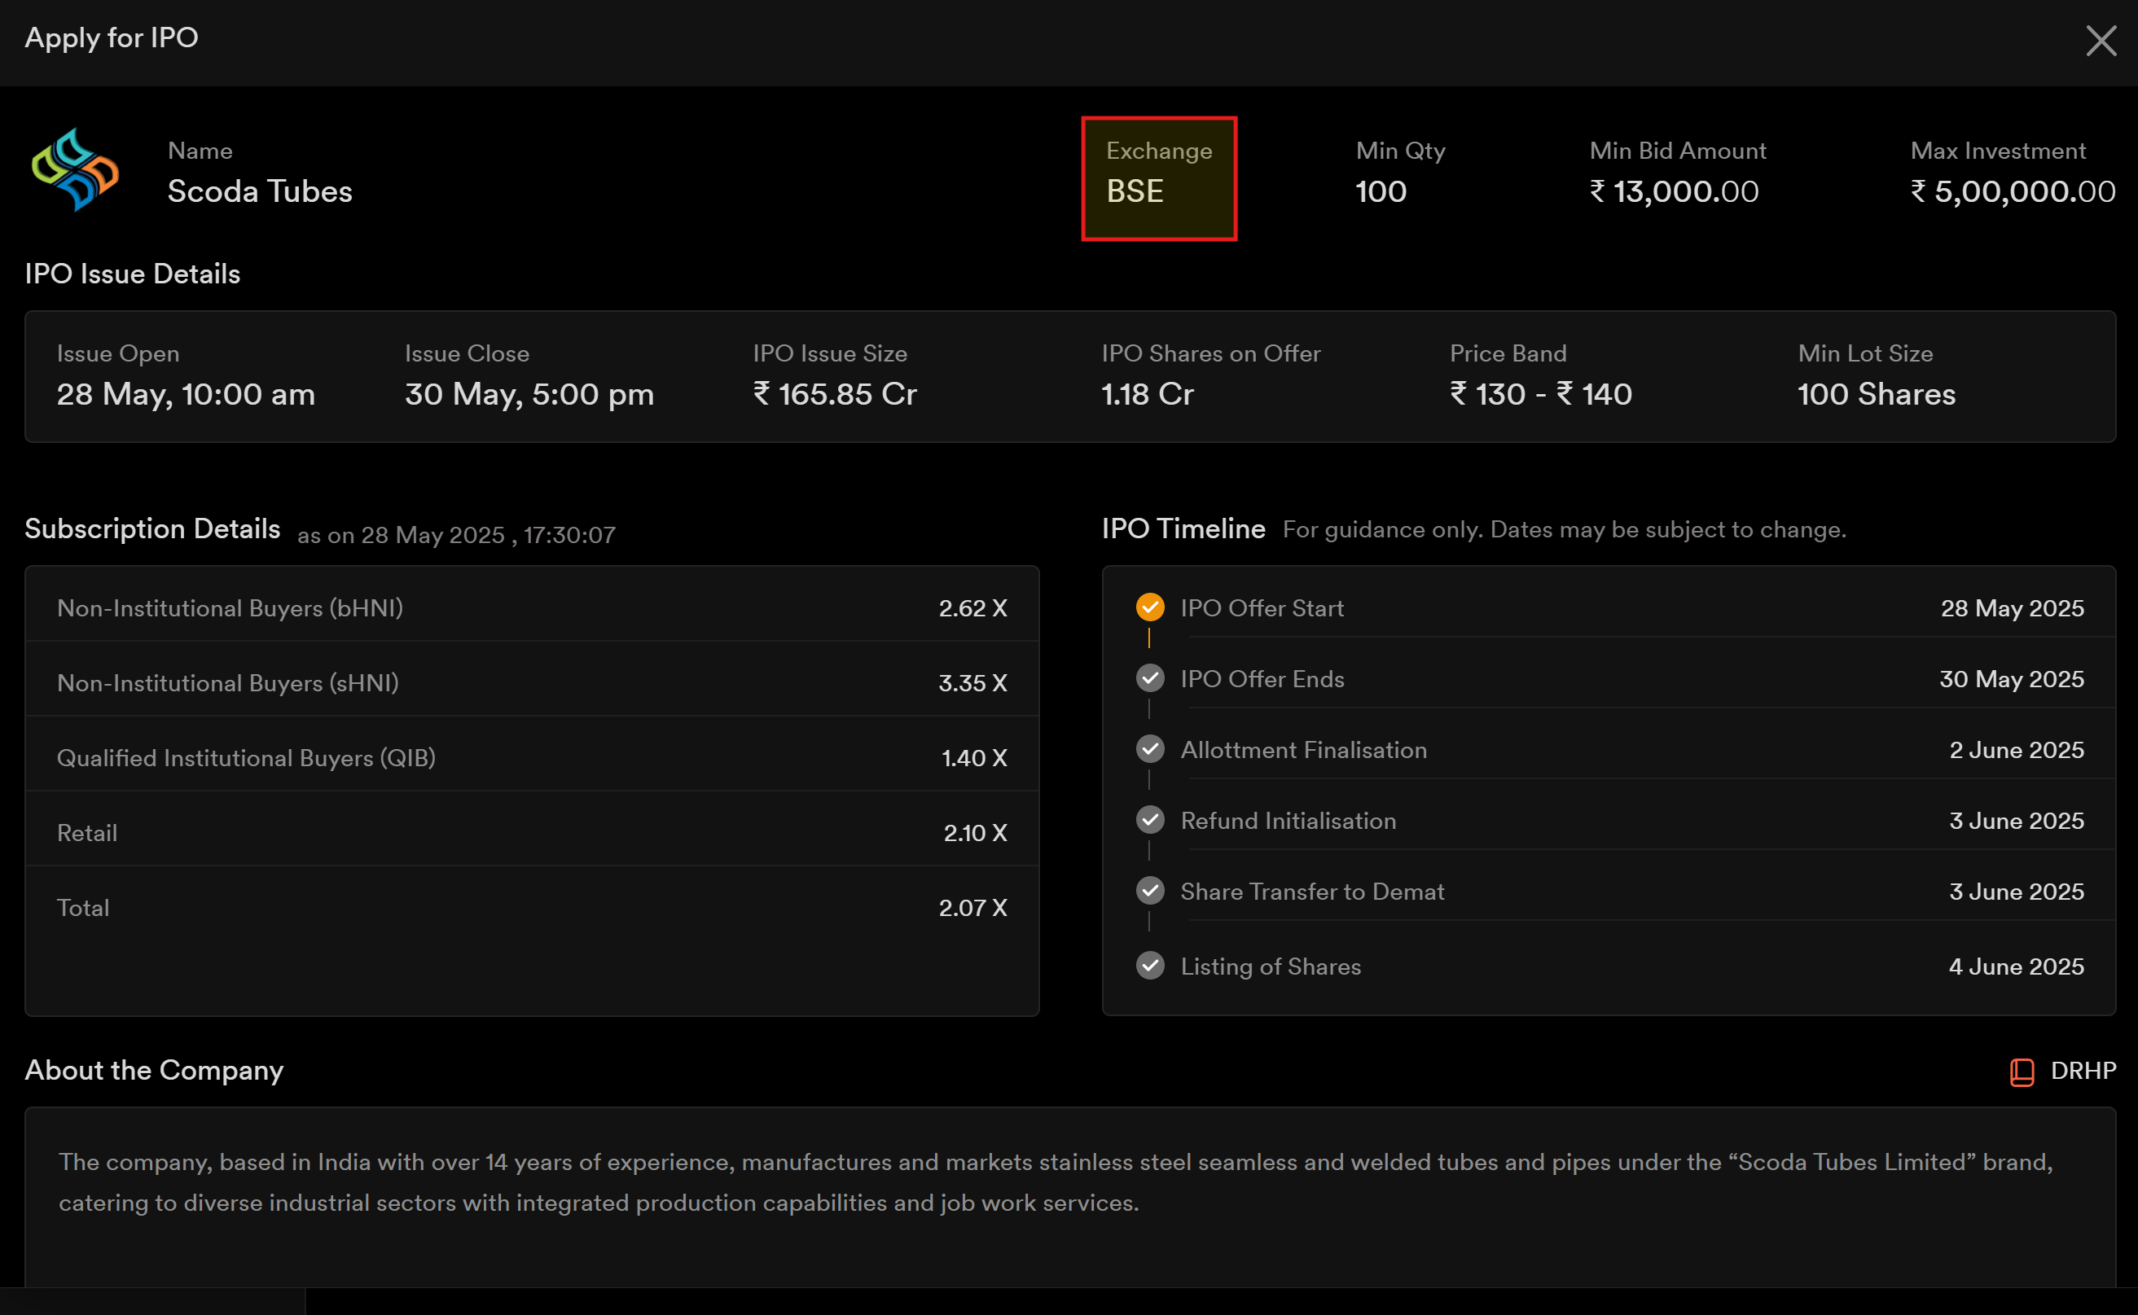Click the 'Total' subscription row label

[84, 908]
